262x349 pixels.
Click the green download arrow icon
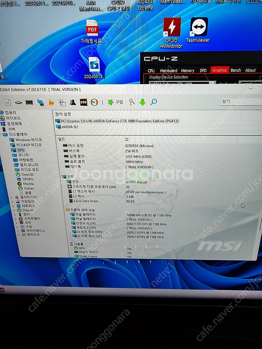click(143, 102)
